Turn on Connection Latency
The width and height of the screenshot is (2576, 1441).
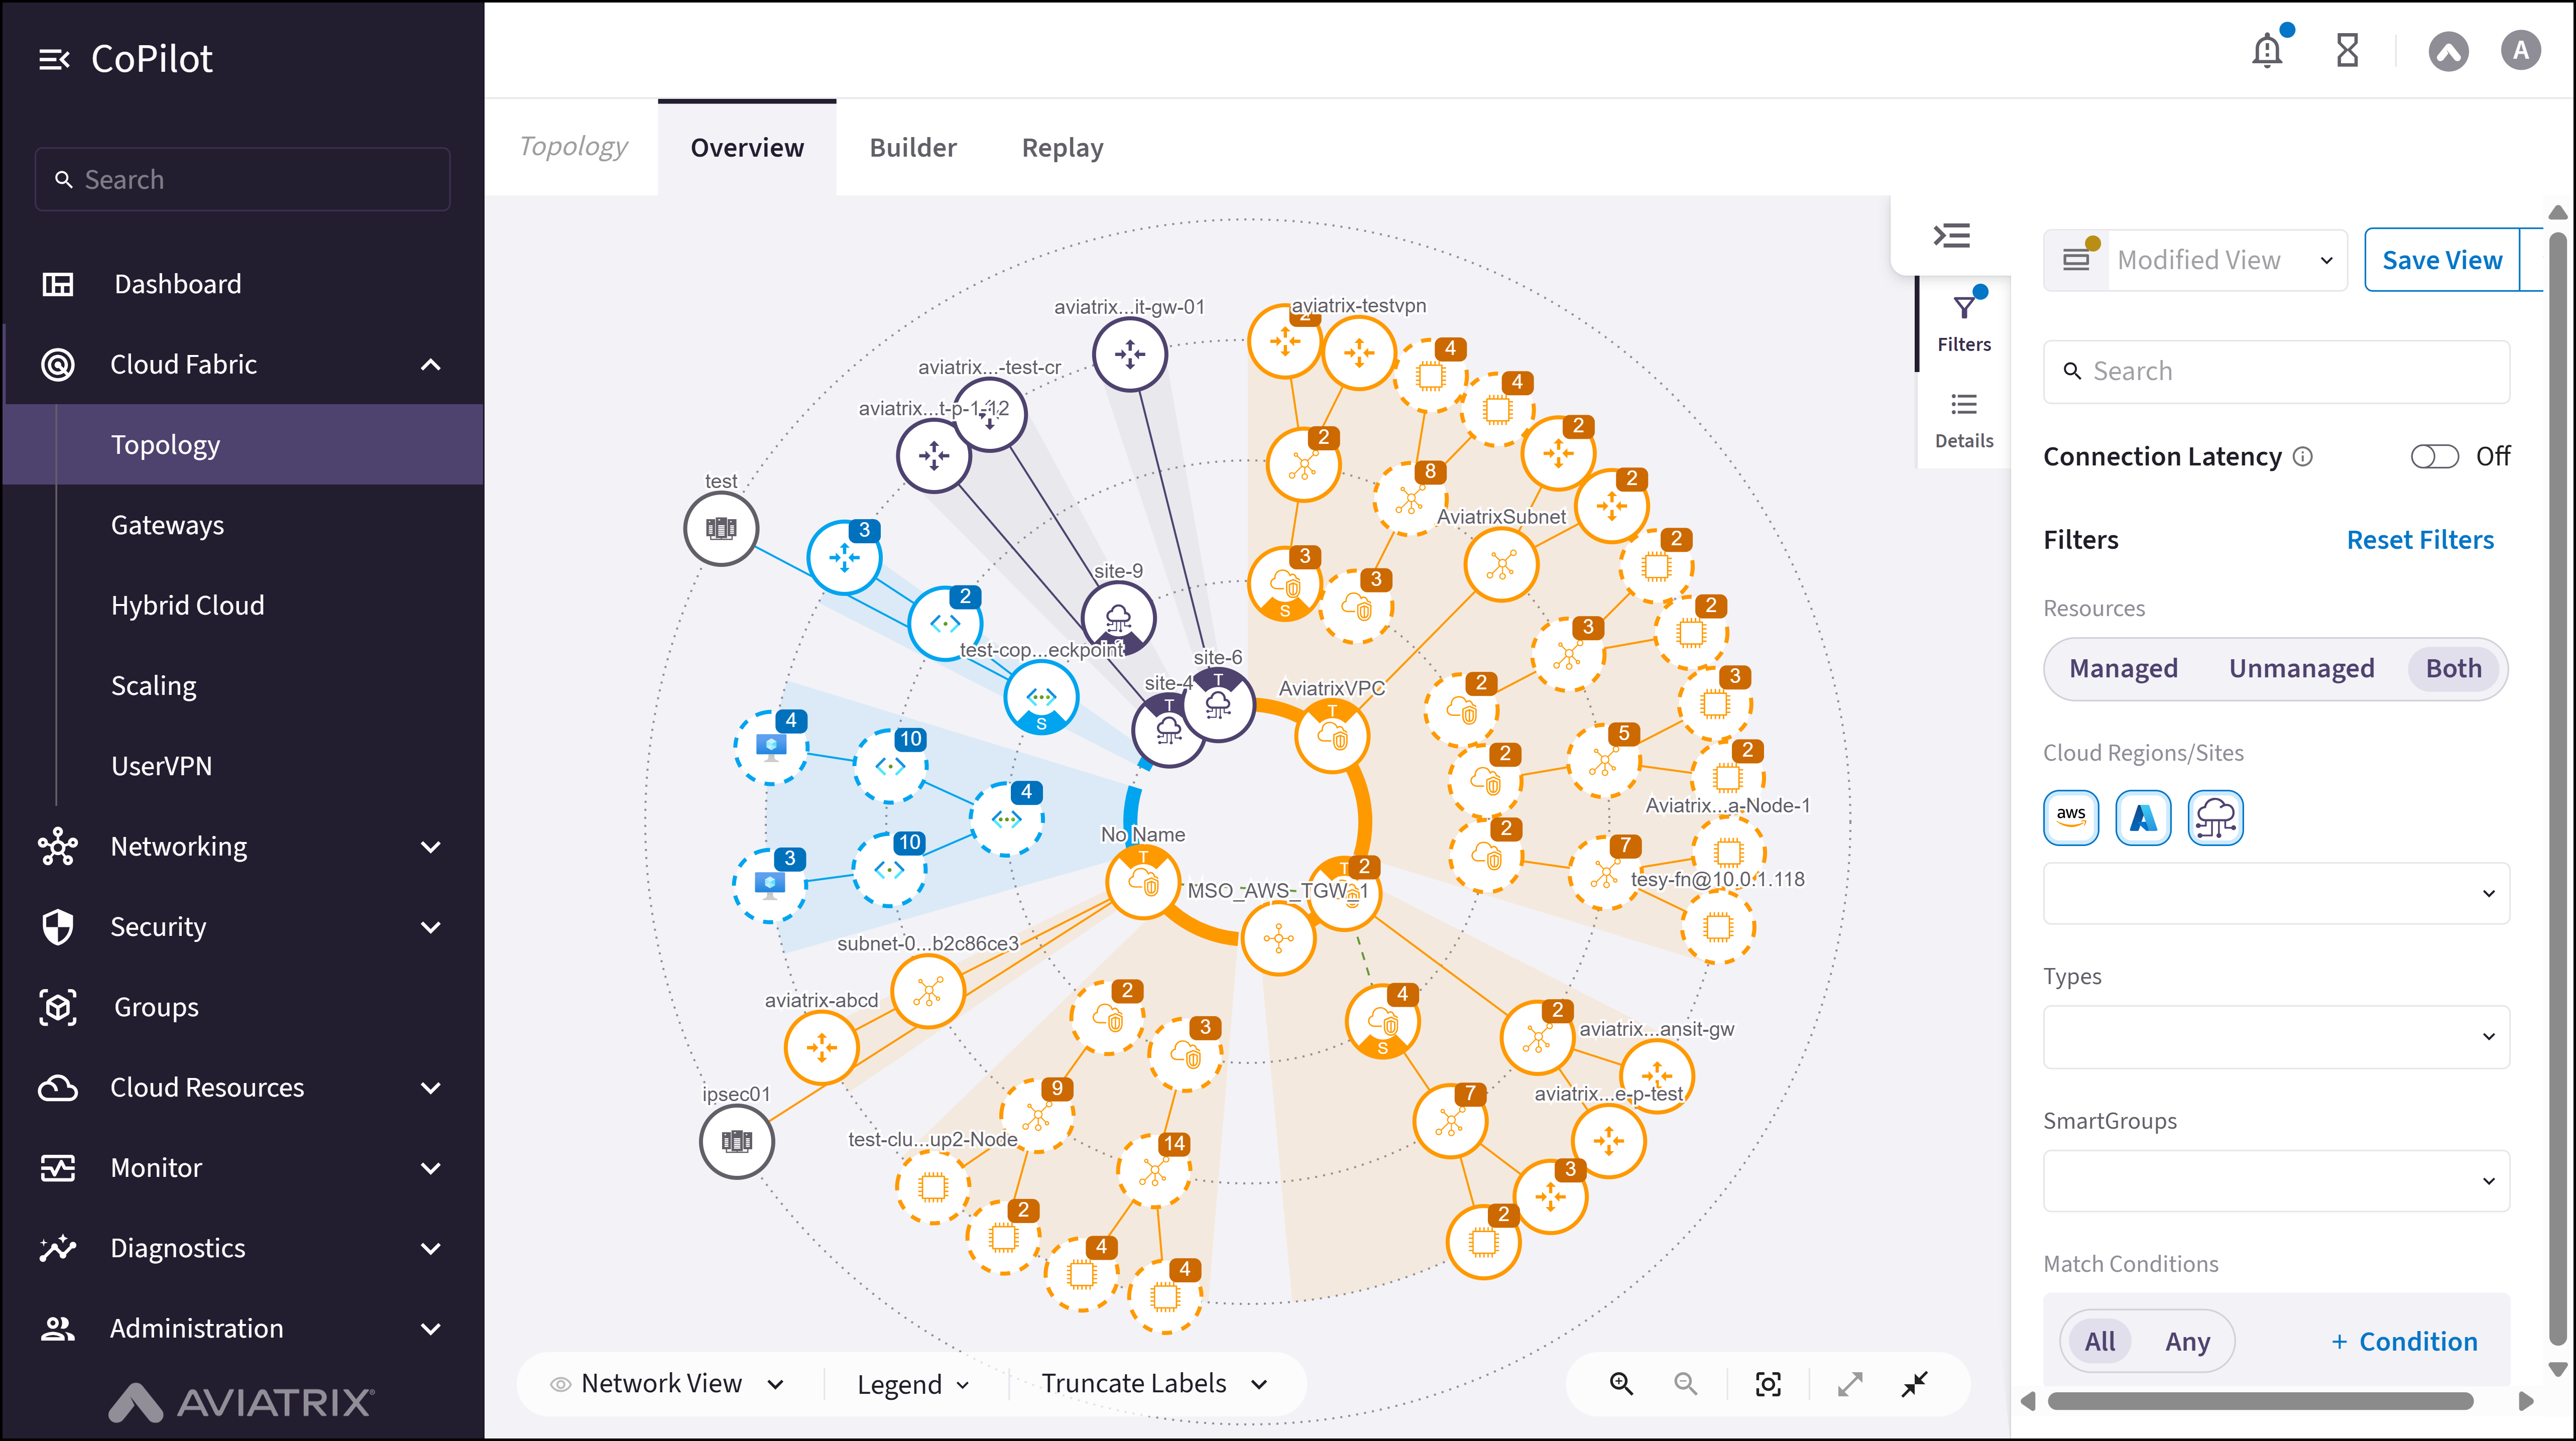(x=2434, y=456)
